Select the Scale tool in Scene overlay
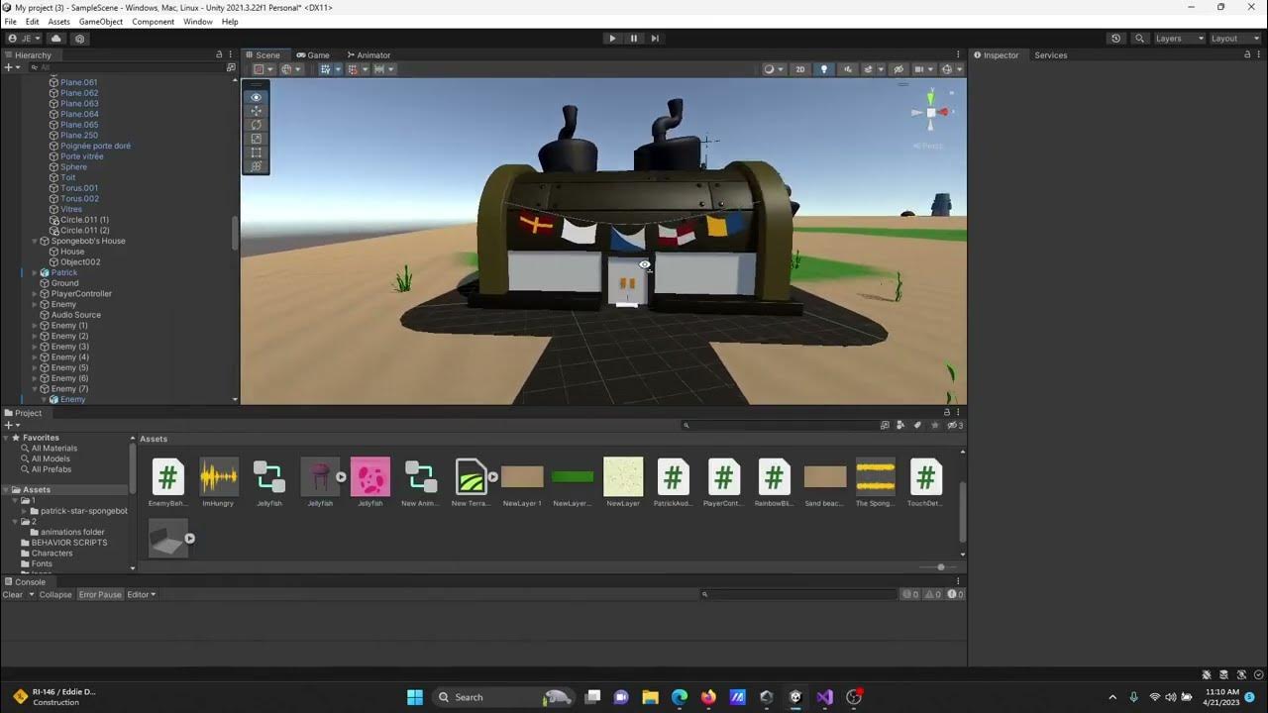Image resolution: width=1268 pixels, height=713 pixels. (x=256, y=139)
